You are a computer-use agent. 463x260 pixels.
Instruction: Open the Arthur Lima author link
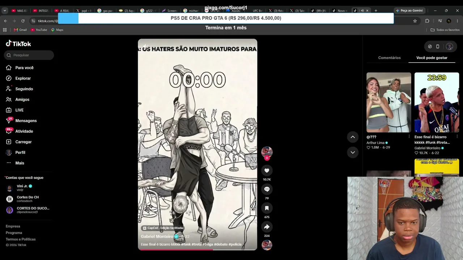coord(375,143)
